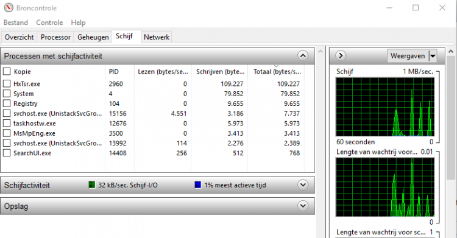The image size is (457, 238).
Task: Open the Weergaven dropdown arrow
Action: pyautogui.click(x=433, y=55)
